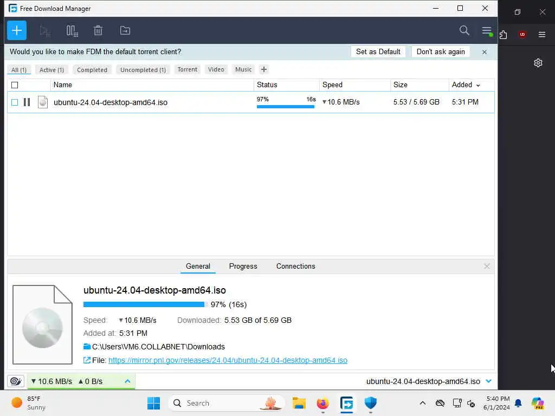Pause the ubuntu ISO download
The width and height of the screenshot is (555, 416).
coord(27,102)
